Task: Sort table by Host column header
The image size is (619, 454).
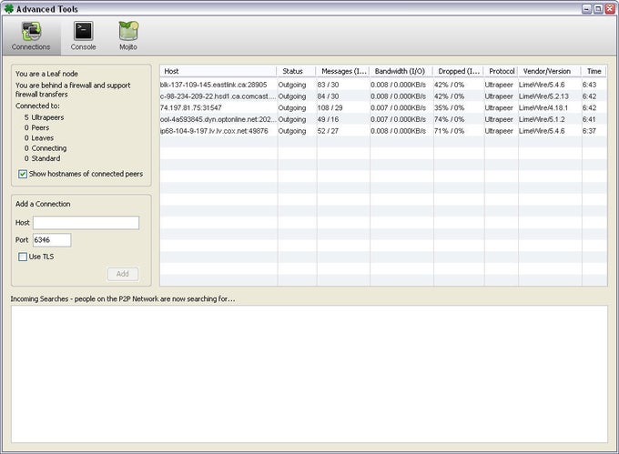Action: coord(218,71)
